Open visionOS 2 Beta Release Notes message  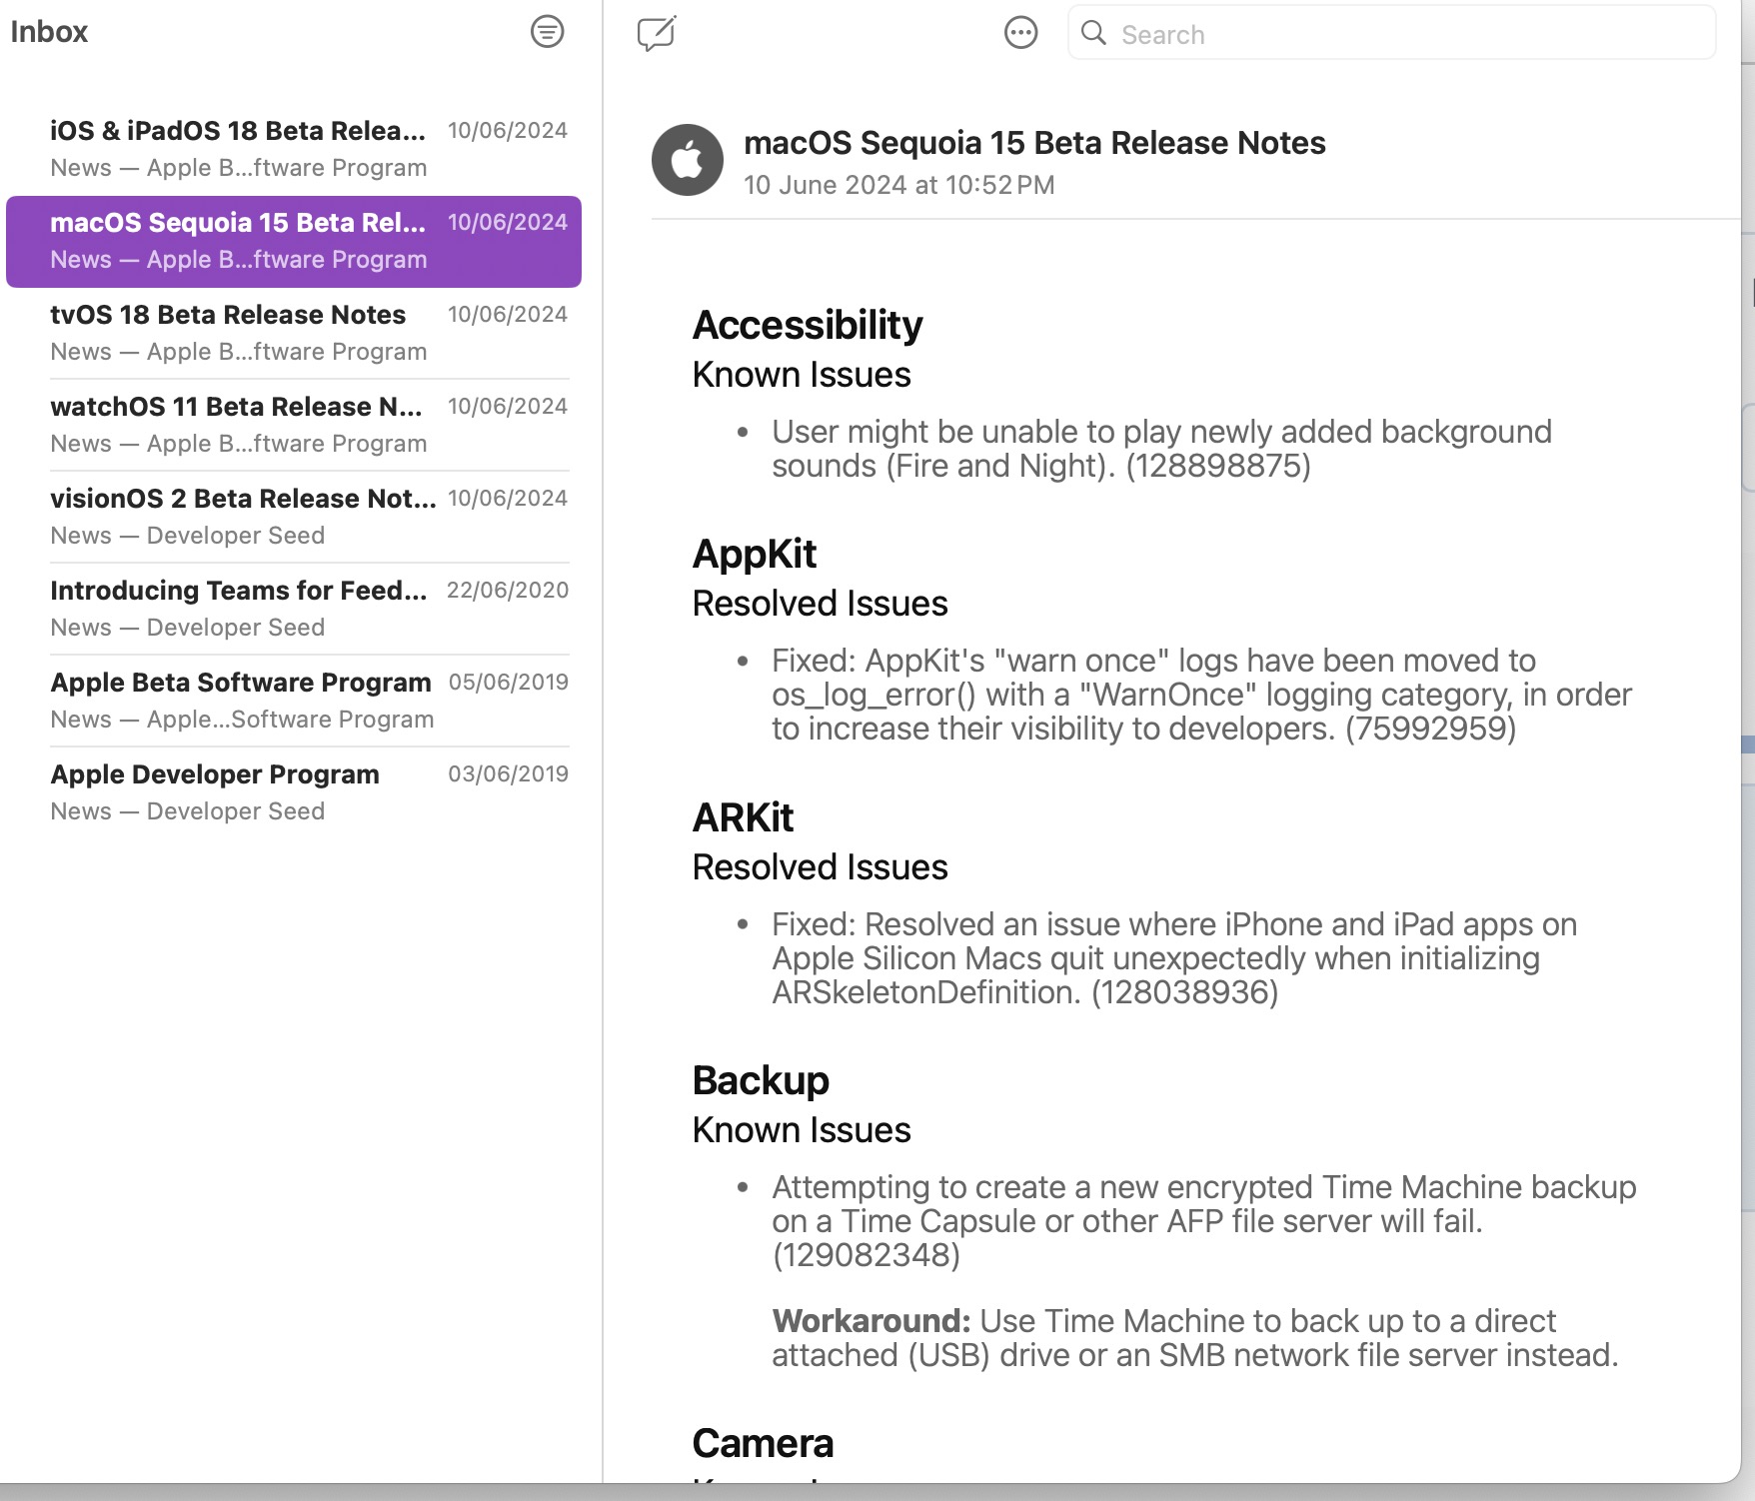(x=294, y=517)
